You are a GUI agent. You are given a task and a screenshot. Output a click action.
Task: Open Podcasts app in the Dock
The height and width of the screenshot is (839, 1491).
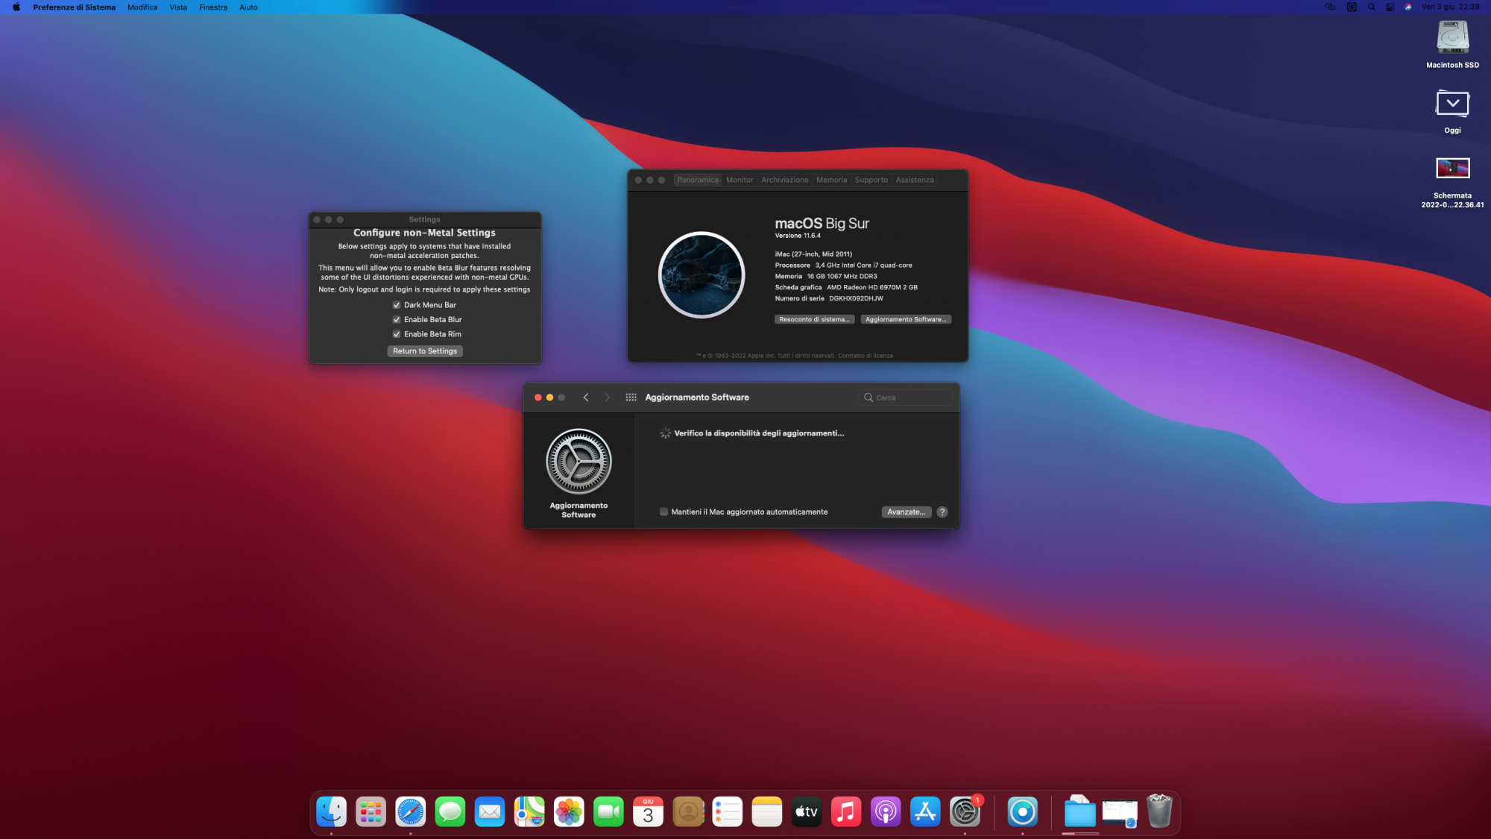[886, 811]
